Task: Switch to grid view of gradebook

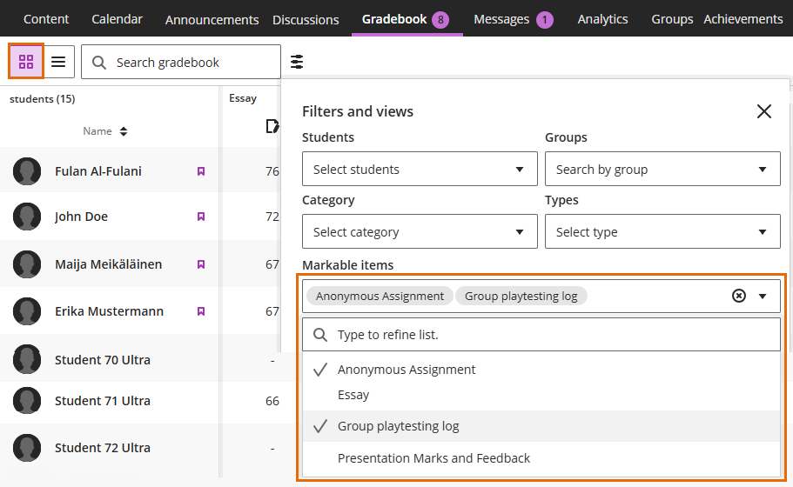Action: click(26, 62)
